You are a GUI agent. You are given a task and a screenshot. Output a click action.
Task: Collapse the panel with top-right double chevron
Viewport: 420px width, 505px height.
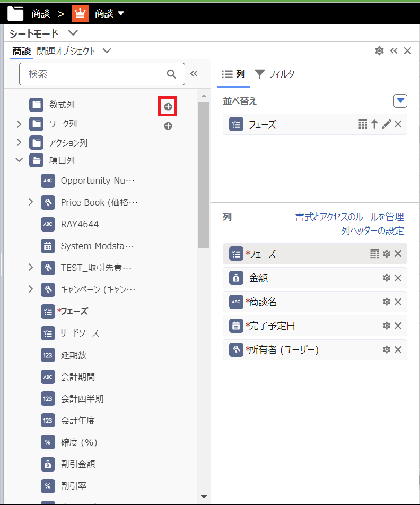pyautogui.click(x=394, y=51)
